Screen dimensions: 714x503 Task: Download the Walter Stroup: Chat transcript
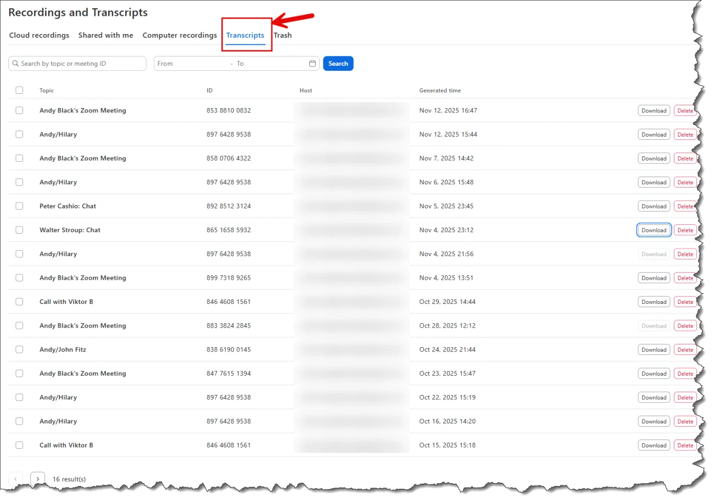pos(654,230)
